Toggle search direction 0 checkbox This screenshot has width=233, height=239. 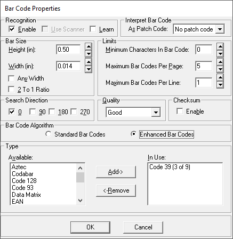(x=12, y=111)
